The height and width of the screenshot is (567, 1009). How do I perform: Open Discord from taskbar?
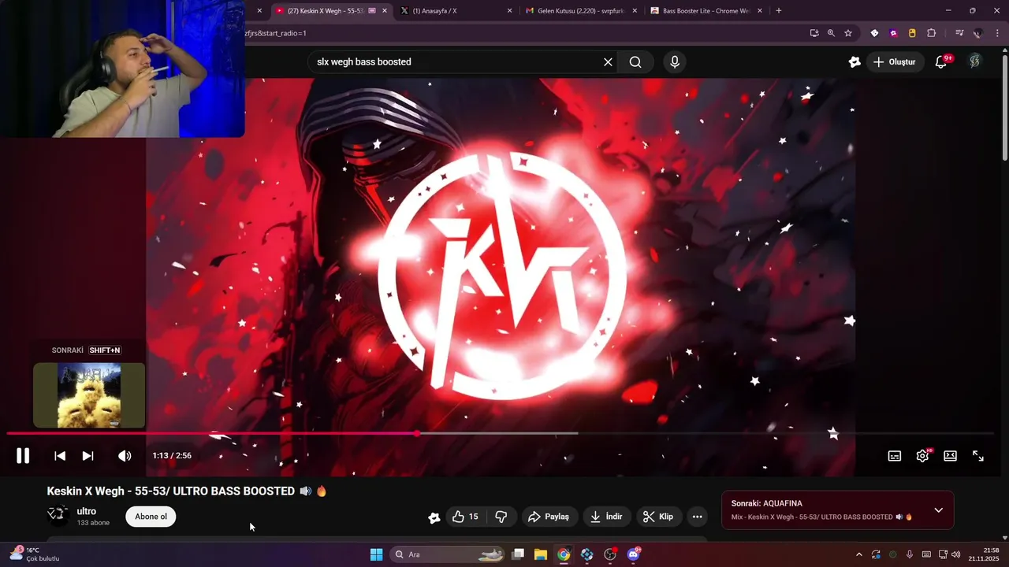(633, 554)
